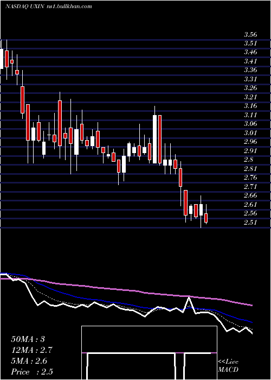The image size is (271, 380).
Task: Select the 3.46 price axis label
Action: pos(250,52)
